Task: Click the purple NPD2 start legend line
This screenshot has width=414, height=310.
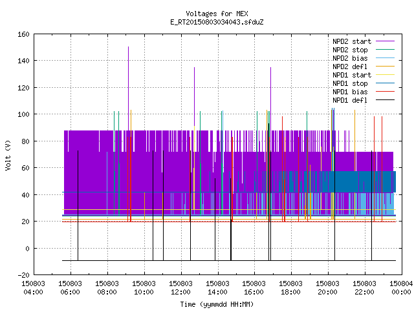Action: click(385, 41)
